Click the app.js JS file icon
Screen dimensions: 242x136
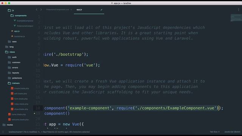click(x=12, y=31)
